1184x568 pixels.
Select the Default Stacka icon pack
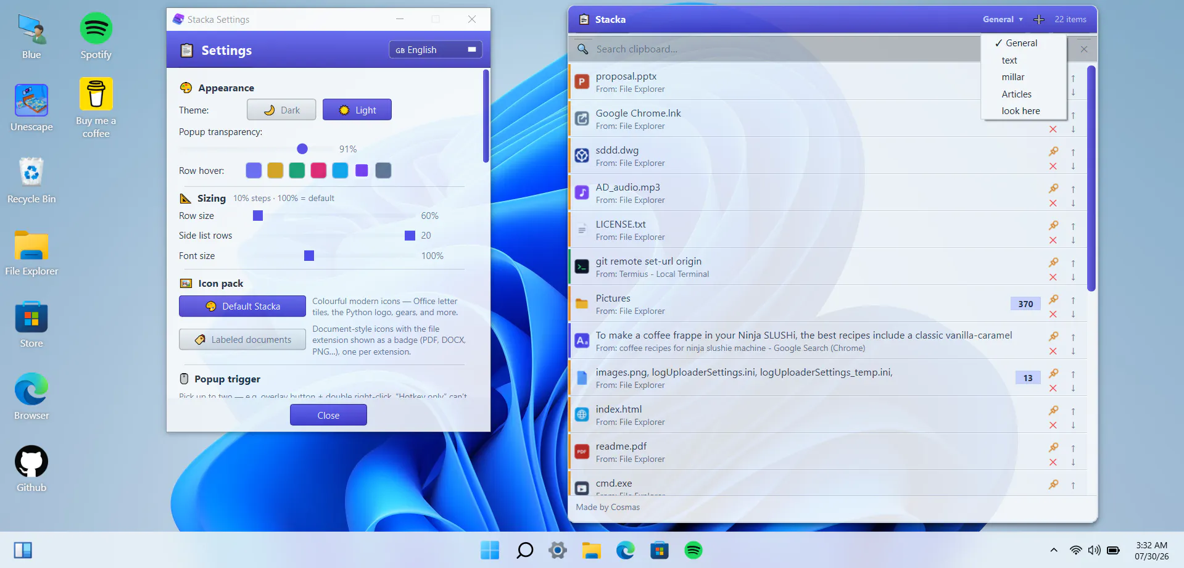pyautogui.click(x=242, y=306)
